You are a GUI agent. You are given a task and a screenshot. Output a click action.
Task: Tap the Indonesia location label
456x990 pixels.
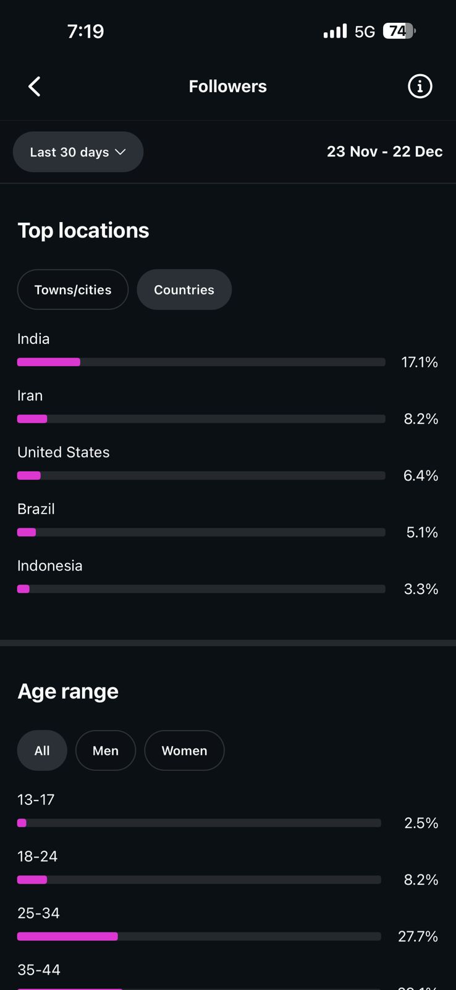tap(50, 566)
